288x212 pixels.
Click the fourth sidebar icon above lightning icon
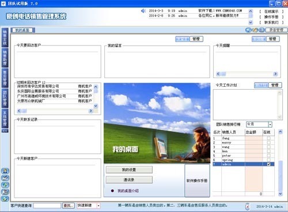5,192
